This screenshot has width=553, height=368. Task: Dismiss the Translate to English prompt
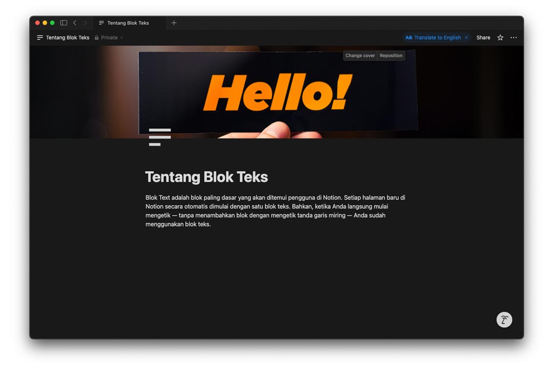point(466,38)
